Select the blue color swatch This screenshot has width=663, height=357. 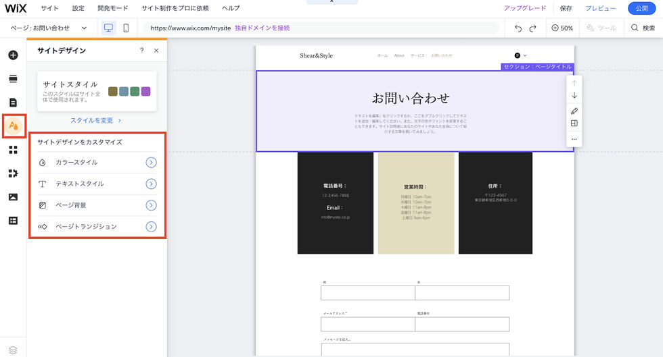coord(124,91)
